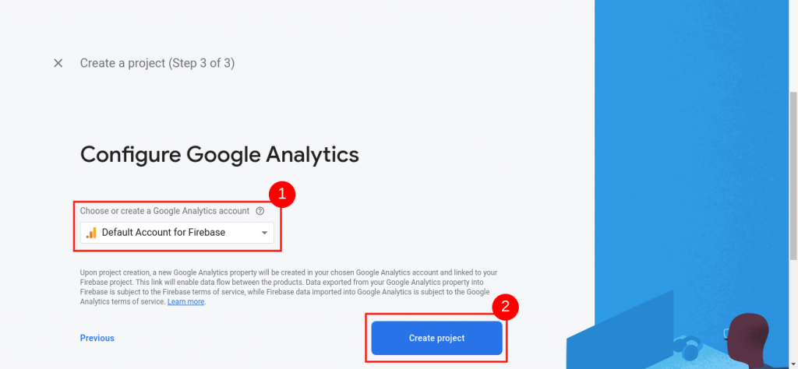
Task: Click the Google Analytics bar chart icon
Action: click(x=91, y=232)
